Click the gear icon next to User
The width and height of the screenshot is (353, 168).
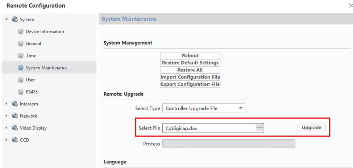21,80
